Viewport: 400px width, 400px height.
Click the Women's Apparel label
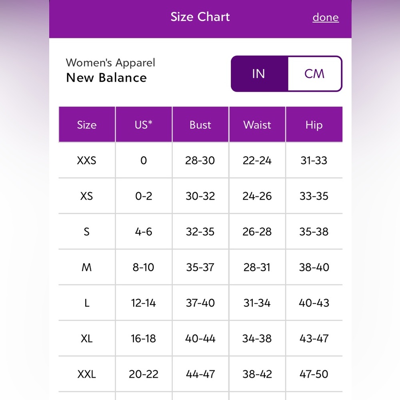(x=110, y=63)
